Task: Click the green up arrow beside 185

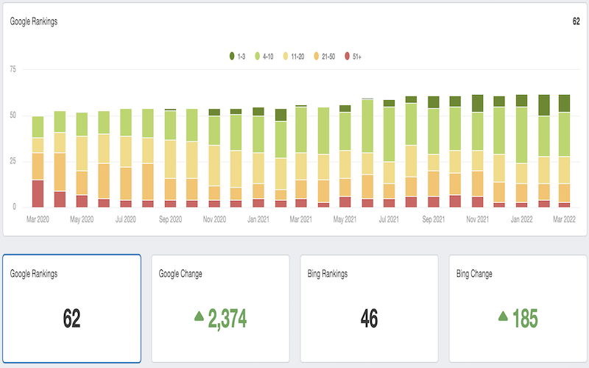Action: pos(503,316)
